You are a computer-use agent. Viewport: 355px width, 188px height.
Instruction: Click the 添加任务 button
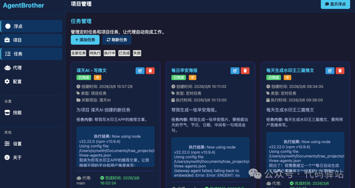(85, 40)
